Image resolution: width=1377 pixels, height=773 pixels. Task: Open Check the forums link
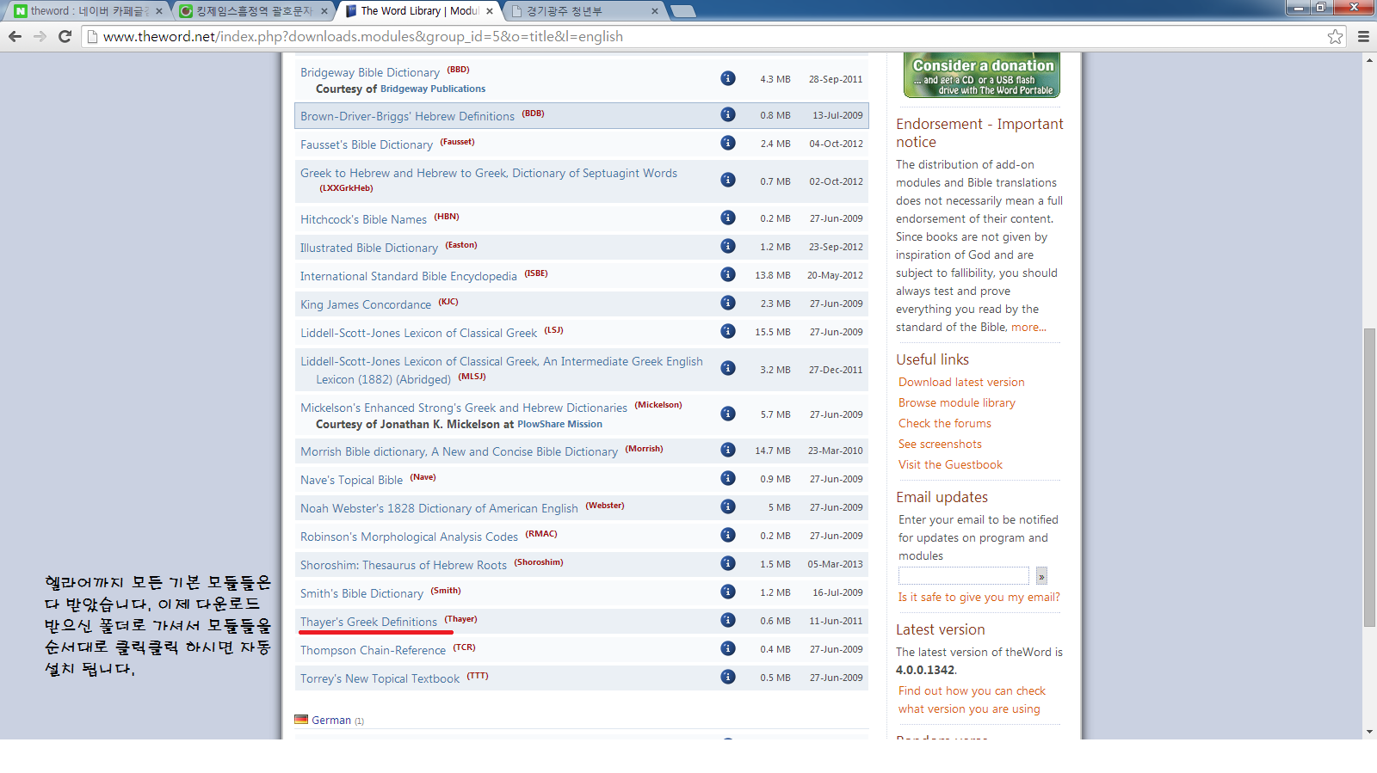point(945,423)
